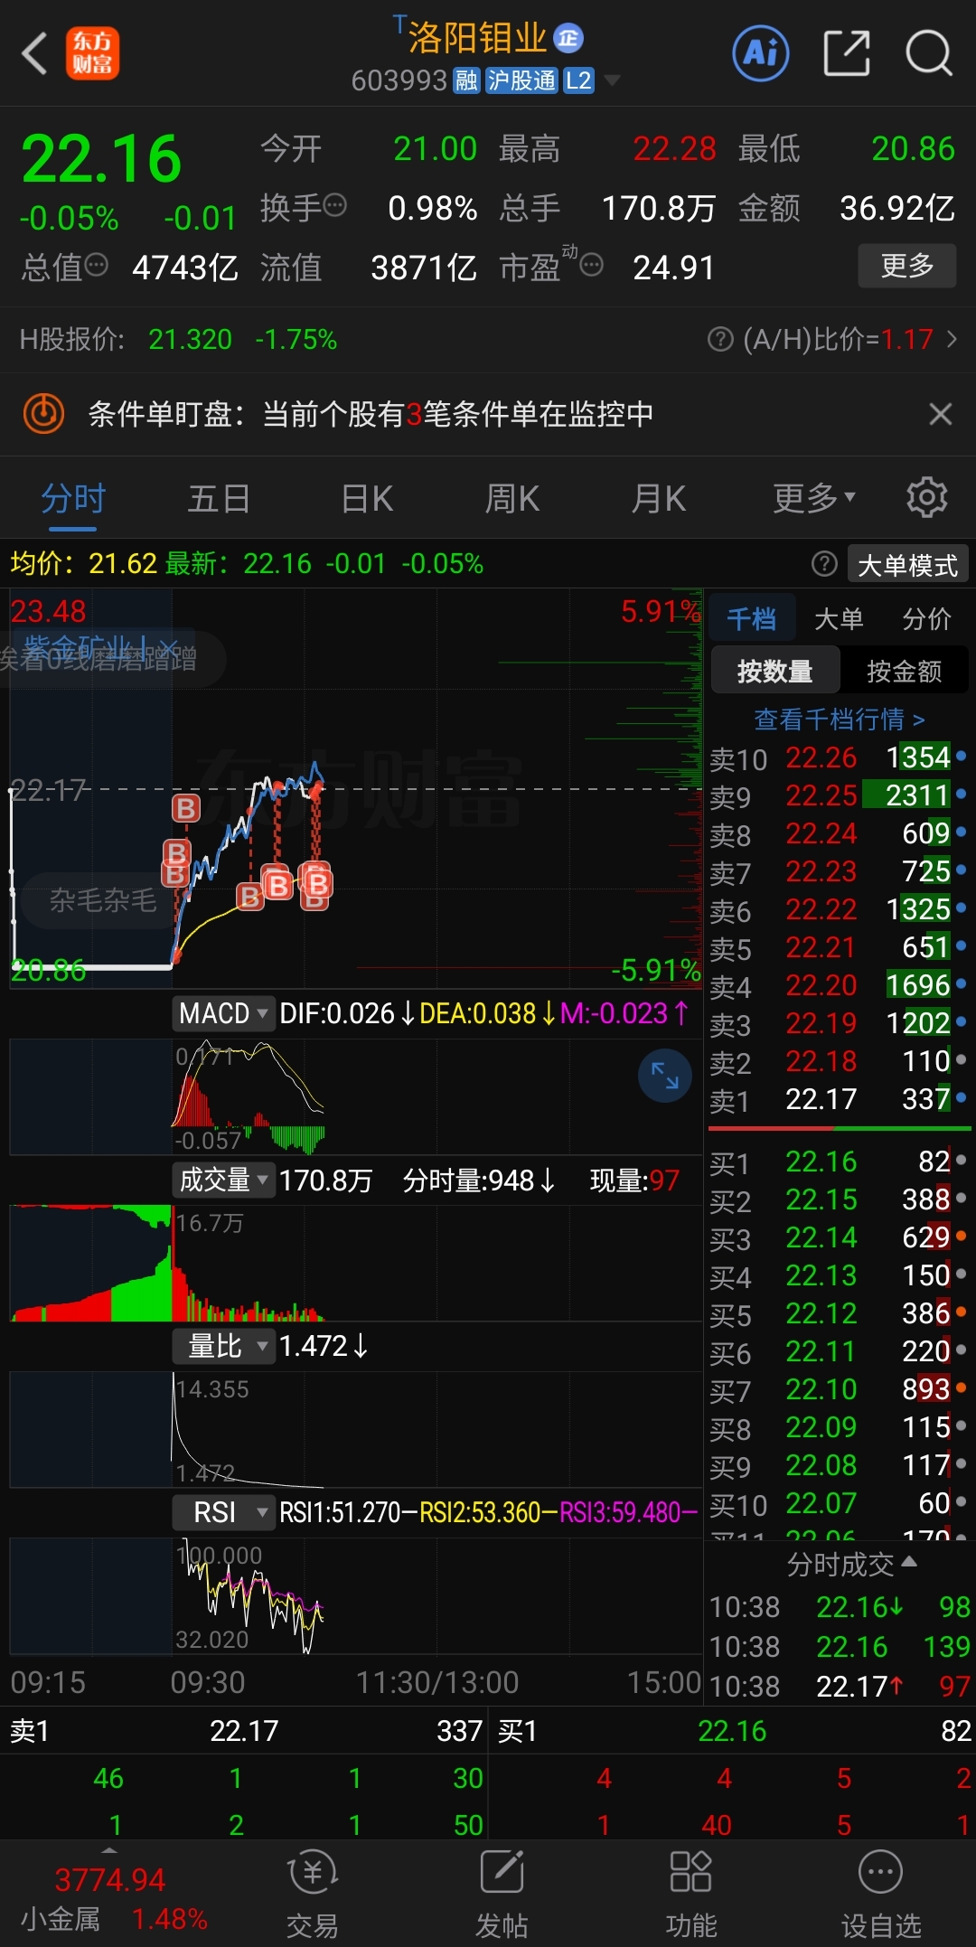Image resolution: width=976 pixels, height=1947 pixels.
Task: Open the 发帖 post icon
Action: [x=502, y=1893]
